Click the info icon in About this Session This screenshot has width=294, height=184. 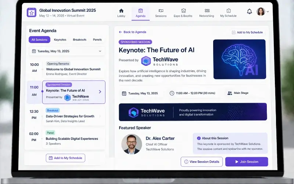pyautogui.click(x=199, y=138)
